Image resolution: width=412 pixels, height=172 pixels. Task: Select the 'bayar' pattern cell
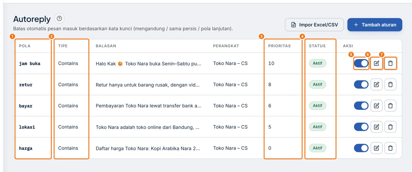[26, 106]
